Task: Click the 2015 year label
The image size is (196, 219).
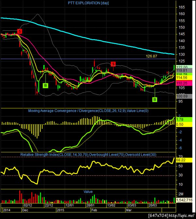Action: tap(60, 210)
